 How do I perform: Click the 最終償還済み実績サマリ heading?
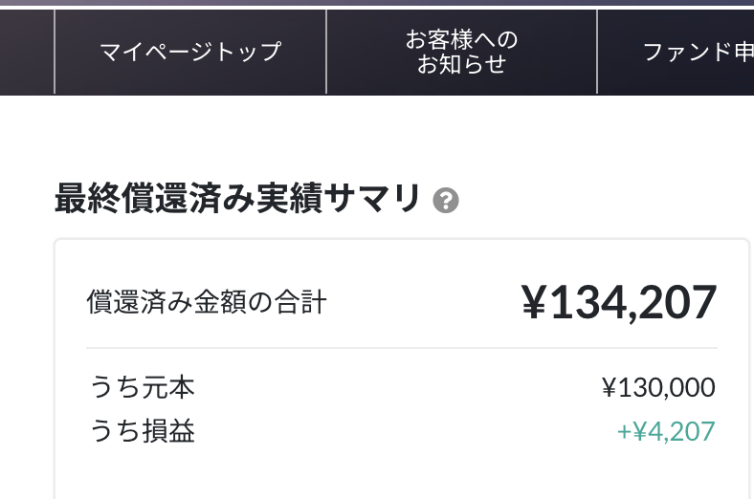(x=237, y=199)
